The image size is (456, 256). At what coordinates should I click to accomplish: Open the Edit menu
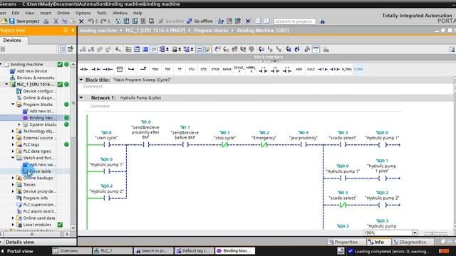coord(16,13)
